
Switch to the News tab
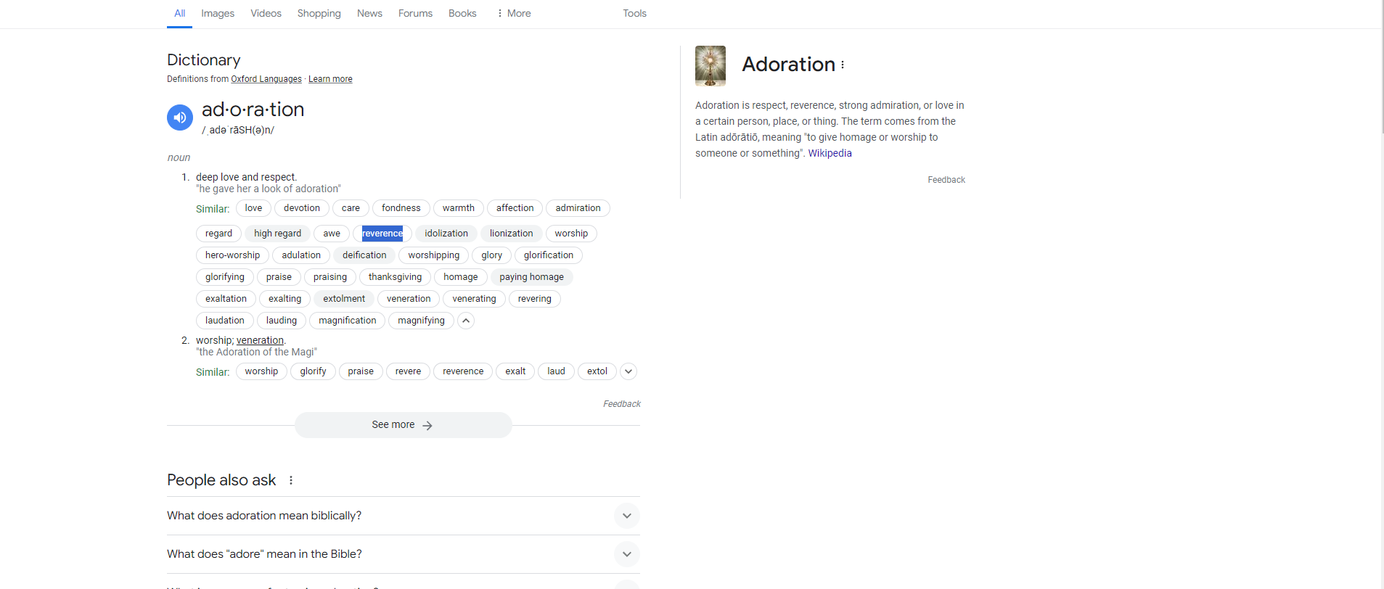pyautogui.click(x=369, y=13)
